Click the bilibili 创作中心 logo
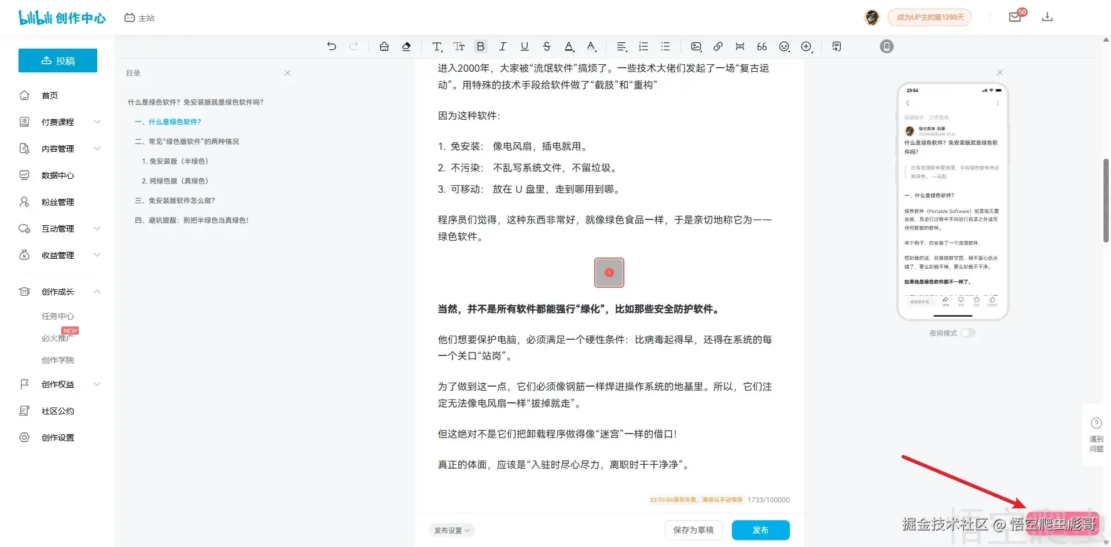The image size is (1111, 547). coord(62,18)
